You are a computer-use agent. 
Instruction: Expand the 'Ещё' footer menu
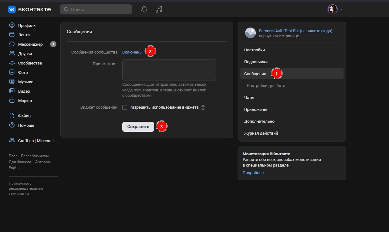(14, 168)
